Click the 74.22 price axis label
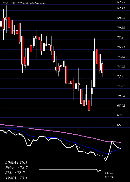Screen dimensions: 130x182 tap(121, 67)
